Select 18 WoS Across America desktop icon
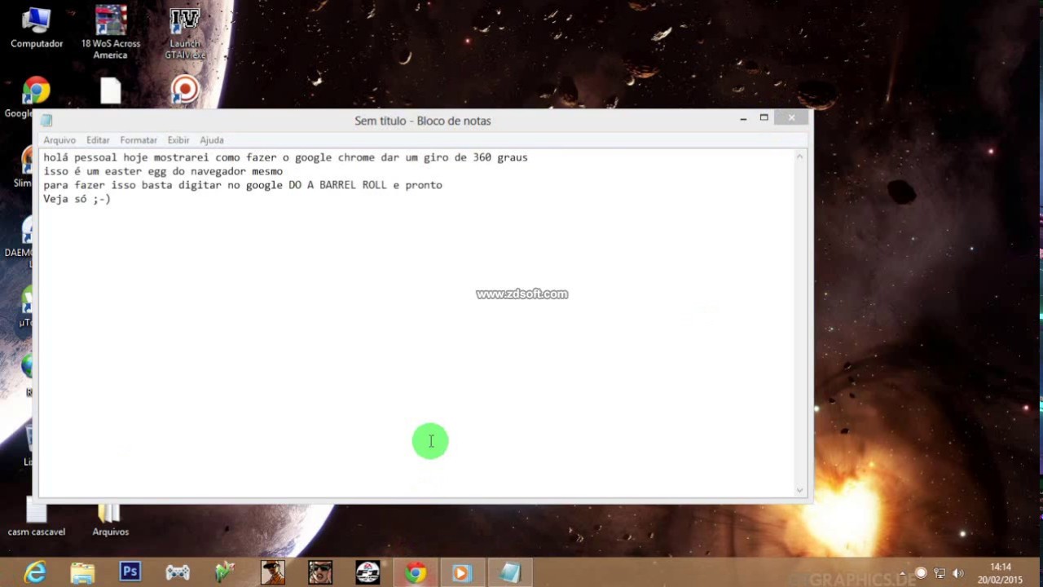The width and height of the screenshot is (1043, 587). click(111, 32)
